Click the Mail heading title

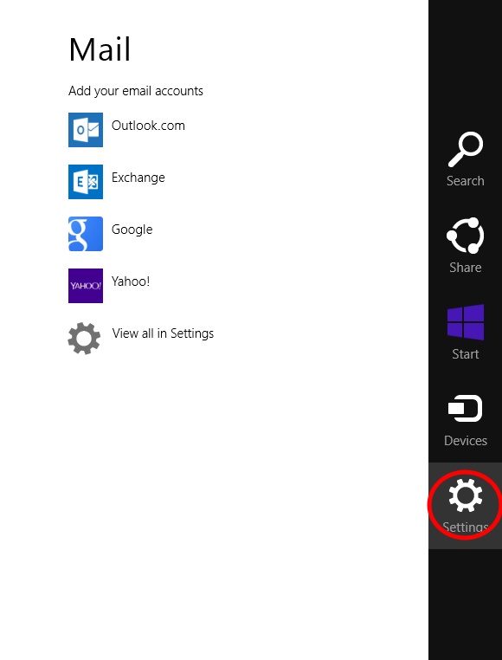(100, 49)
